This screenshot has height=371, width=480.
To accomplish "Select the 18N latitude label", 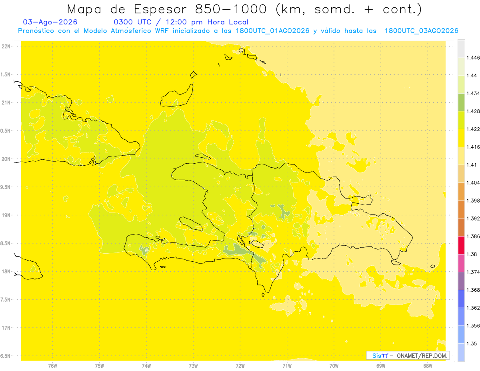I will [6, 272].
